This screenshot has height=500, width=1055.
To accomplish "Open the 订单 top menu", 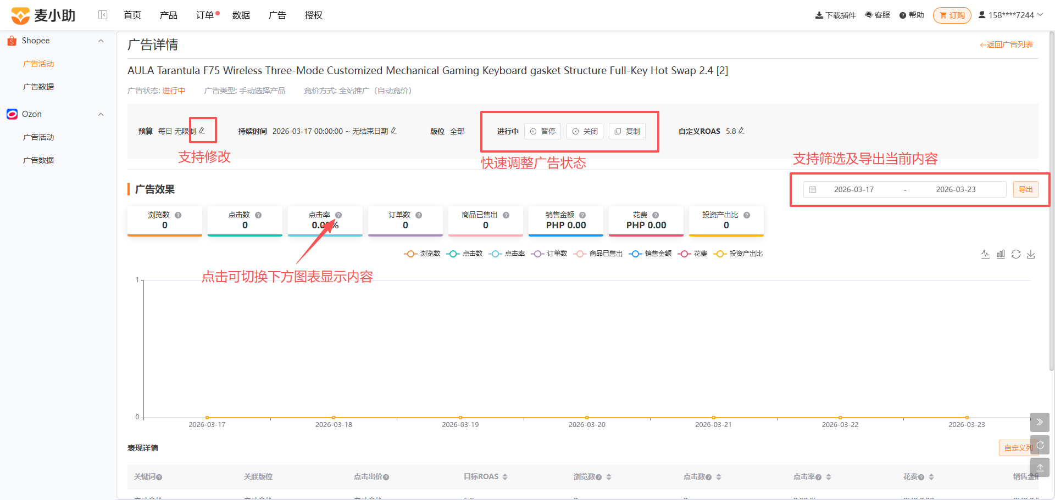I will (x=205, y=15).
